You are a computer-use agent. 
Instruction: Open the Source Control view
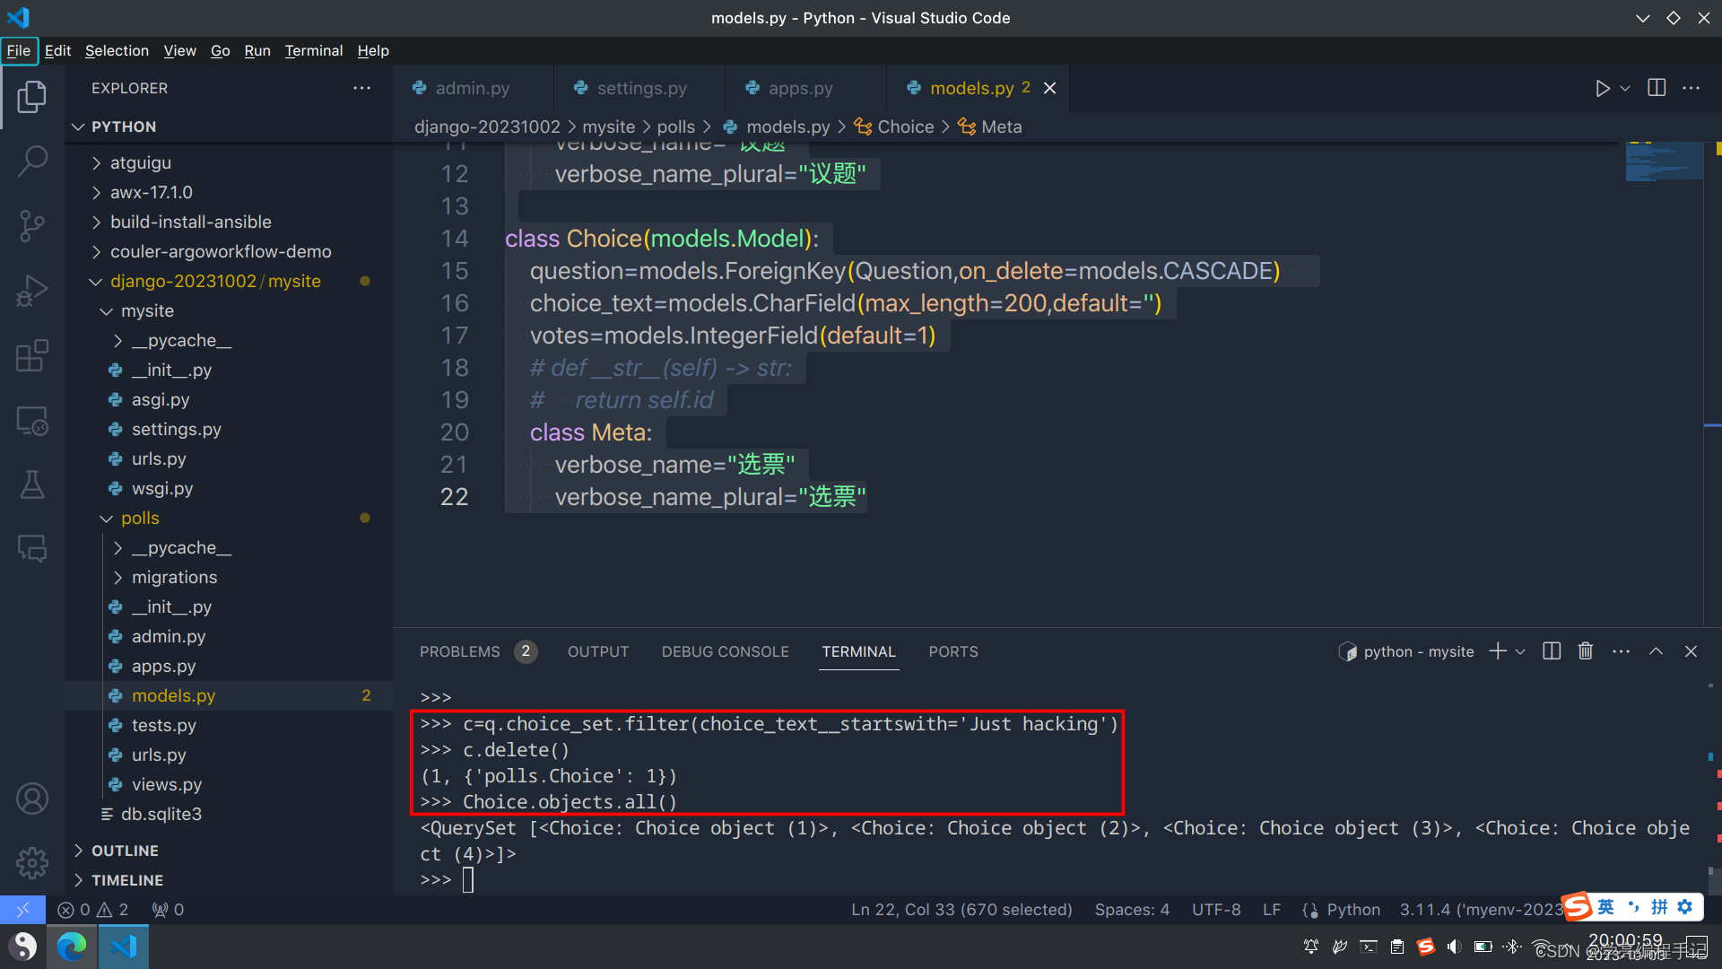coord(32,226)
